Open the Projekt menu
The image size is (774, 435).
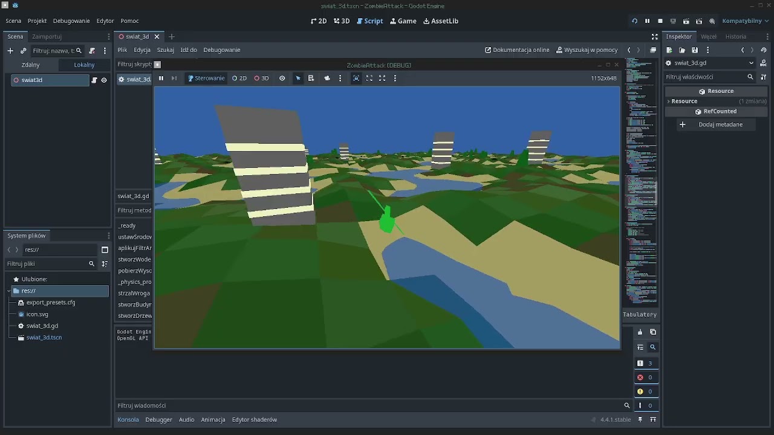[37, 21]
